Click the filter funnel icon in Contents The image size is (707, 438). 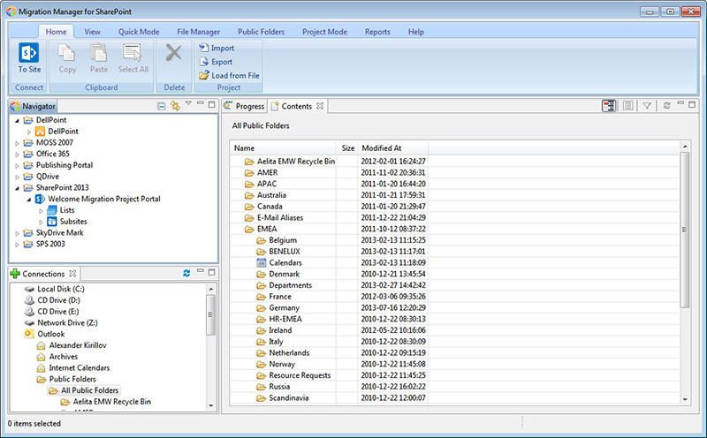[x=647, y=106]
